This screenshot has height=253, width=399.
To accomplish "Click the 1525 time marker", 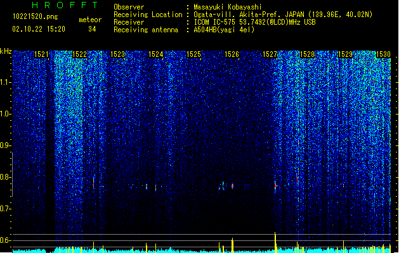I will [x=193, y=54].
